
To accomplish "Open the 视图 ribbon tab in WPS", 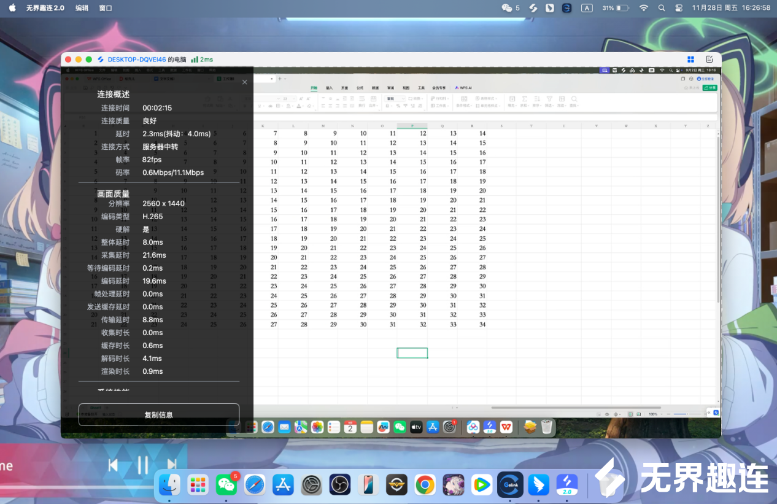I will click(406, 88).
